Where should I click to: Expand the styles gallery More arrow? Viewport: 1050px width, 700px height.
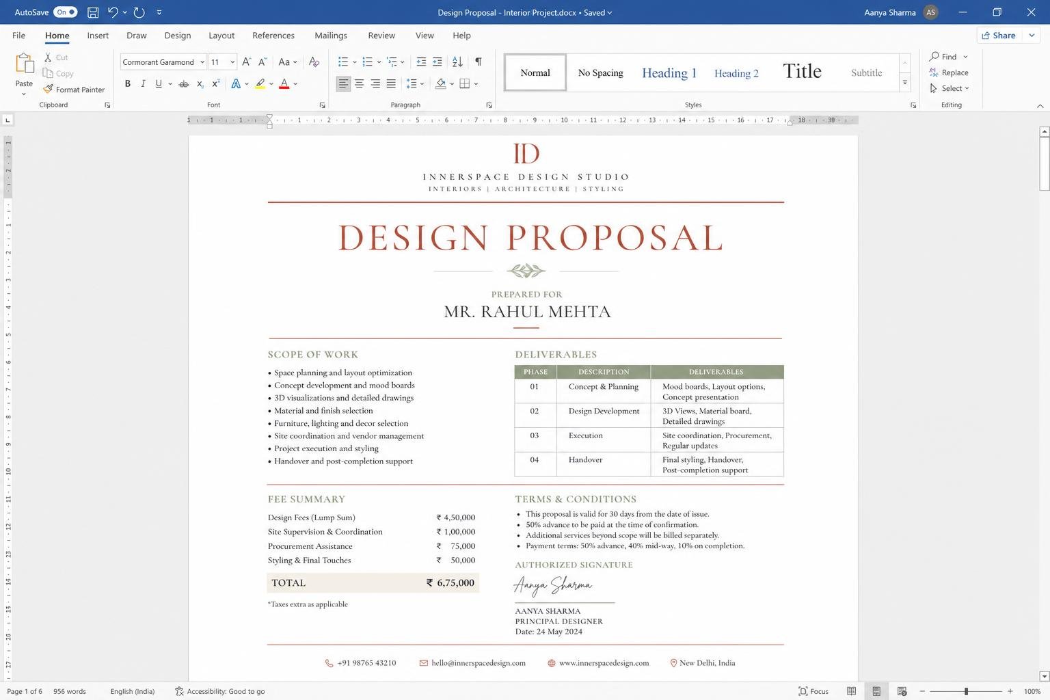(x=904, y=83)
